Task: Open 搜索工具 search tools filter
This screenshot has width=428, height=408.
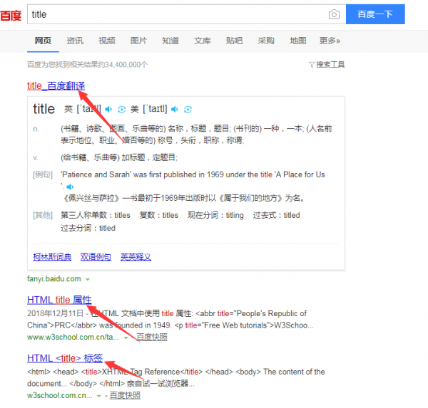Action: point(327,65)
